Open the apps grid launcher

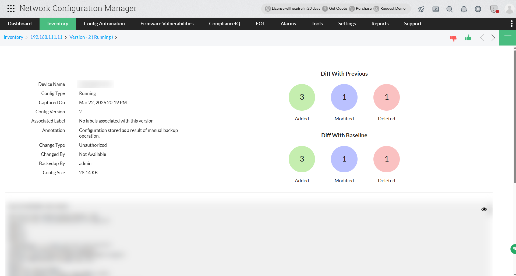pyautogui.click(x=11, y=9)
